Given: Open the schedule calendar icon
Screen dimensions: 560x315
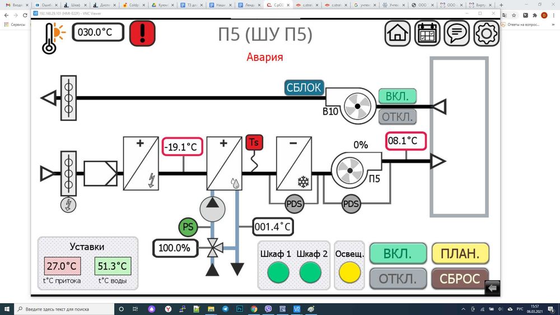Looking at the screenshot, I should [427, 33].
